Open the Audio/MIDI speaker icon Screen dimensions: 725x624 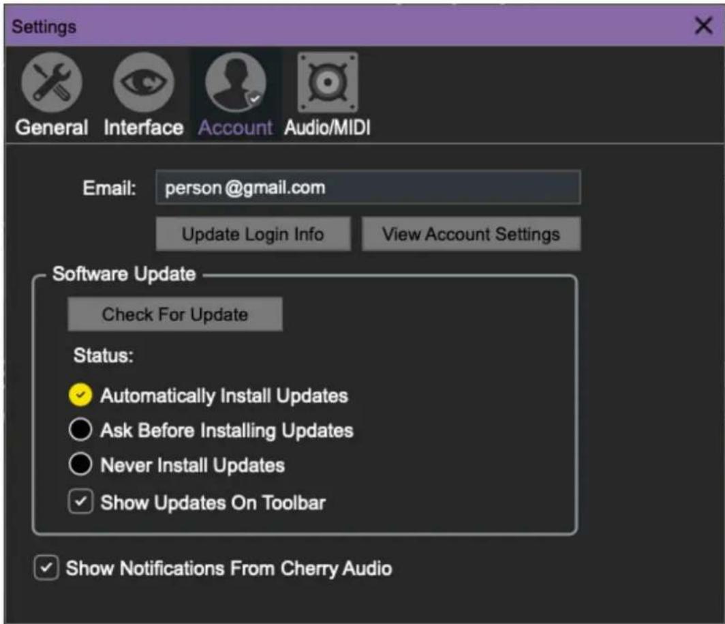pyautogui.click(x=327, y=83)
